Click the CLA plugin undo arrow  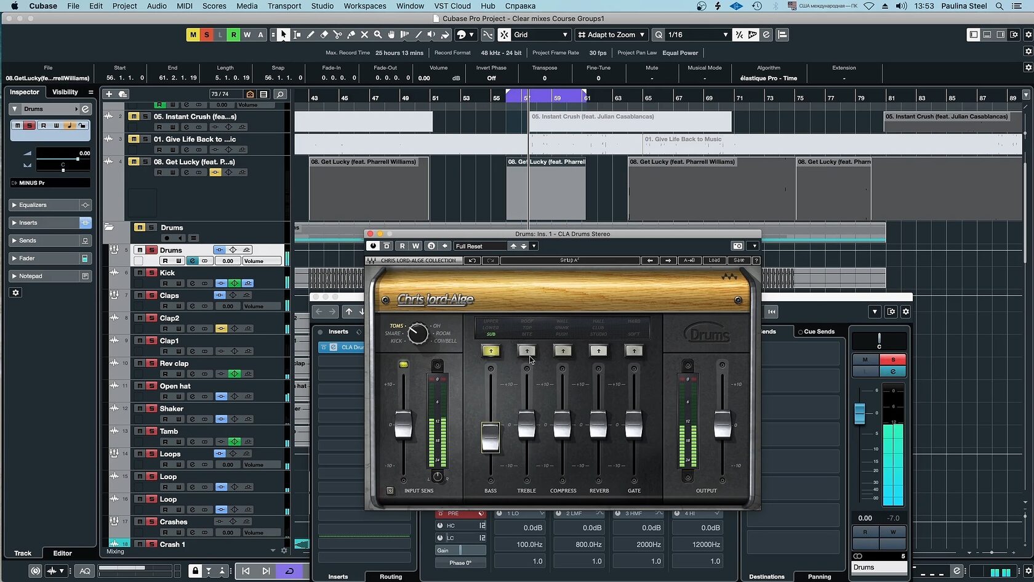(472, 261)
